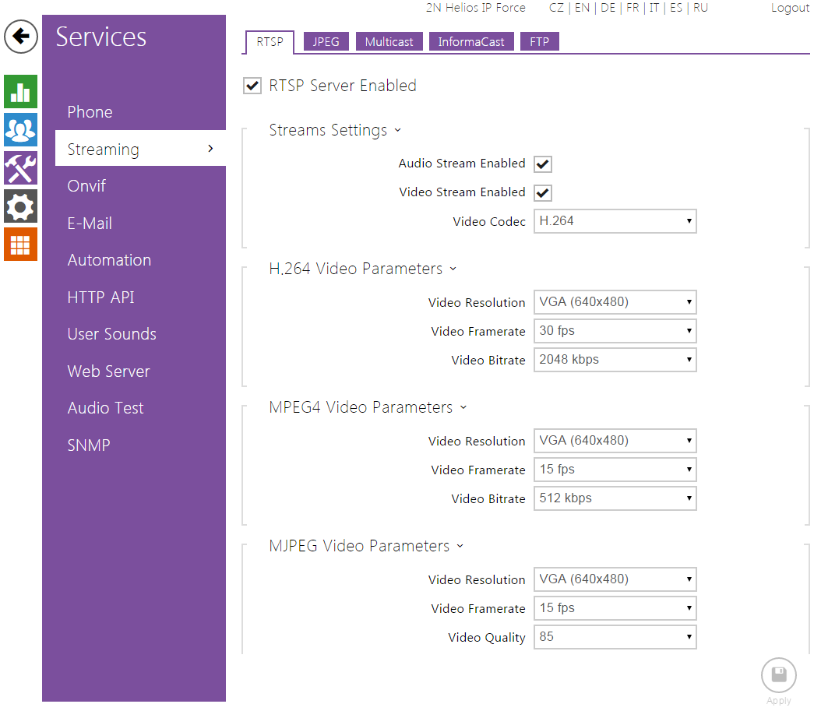Toggle Audio Stream Enabled checkbox
The height and width of the screenshot is (711, 814).
click(543, 164)
